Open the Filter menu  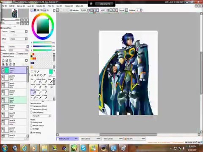[50, 6]
